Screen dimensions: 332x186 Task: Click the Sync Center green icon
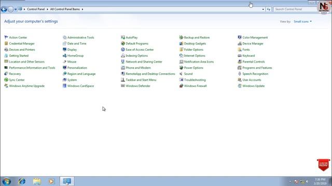point(6,80)
